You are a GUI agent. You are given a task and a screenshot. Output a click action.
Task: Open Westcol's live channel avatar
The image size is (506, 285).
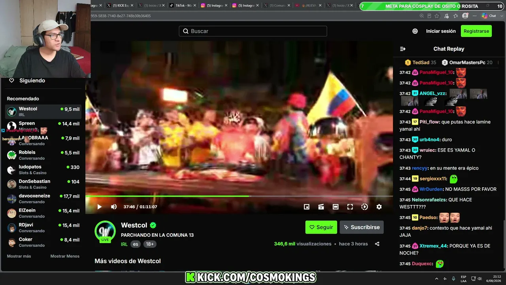[x=105, y=231]
